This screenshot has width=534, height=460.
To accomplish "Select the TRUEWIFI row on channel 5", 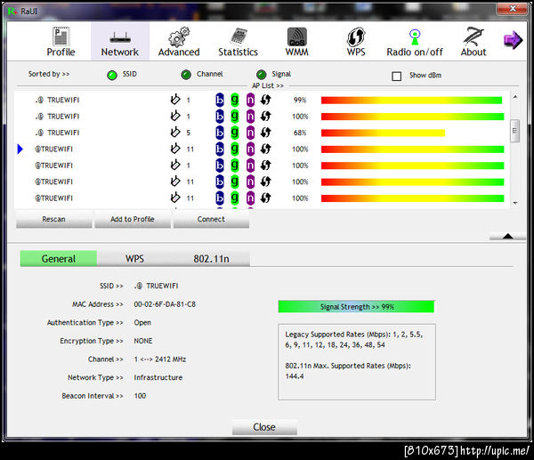I will [263, 133].
